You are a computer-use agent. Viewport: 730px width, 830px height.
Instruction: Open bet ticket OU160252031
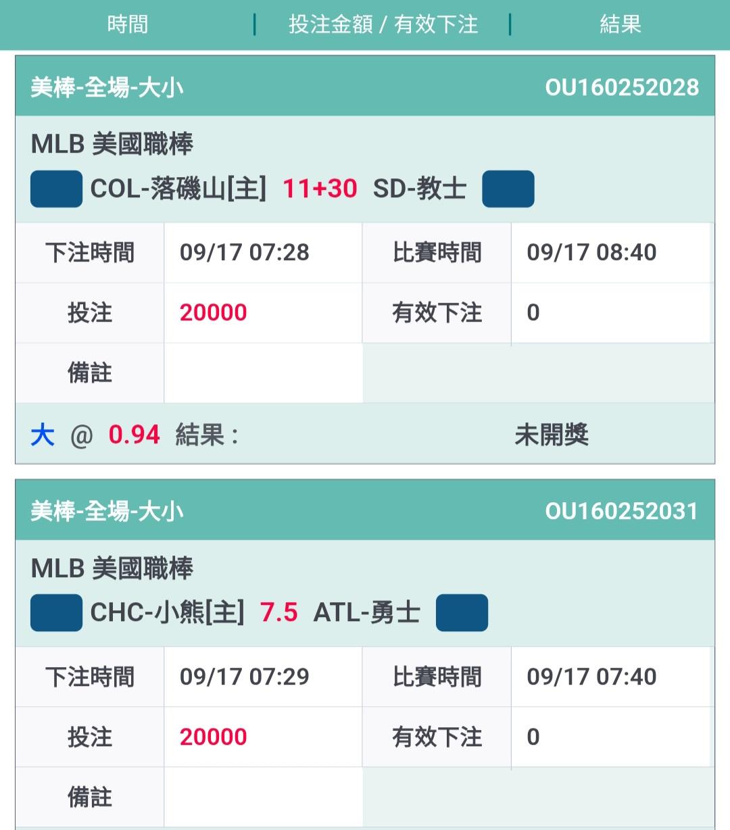coord(622,511)
